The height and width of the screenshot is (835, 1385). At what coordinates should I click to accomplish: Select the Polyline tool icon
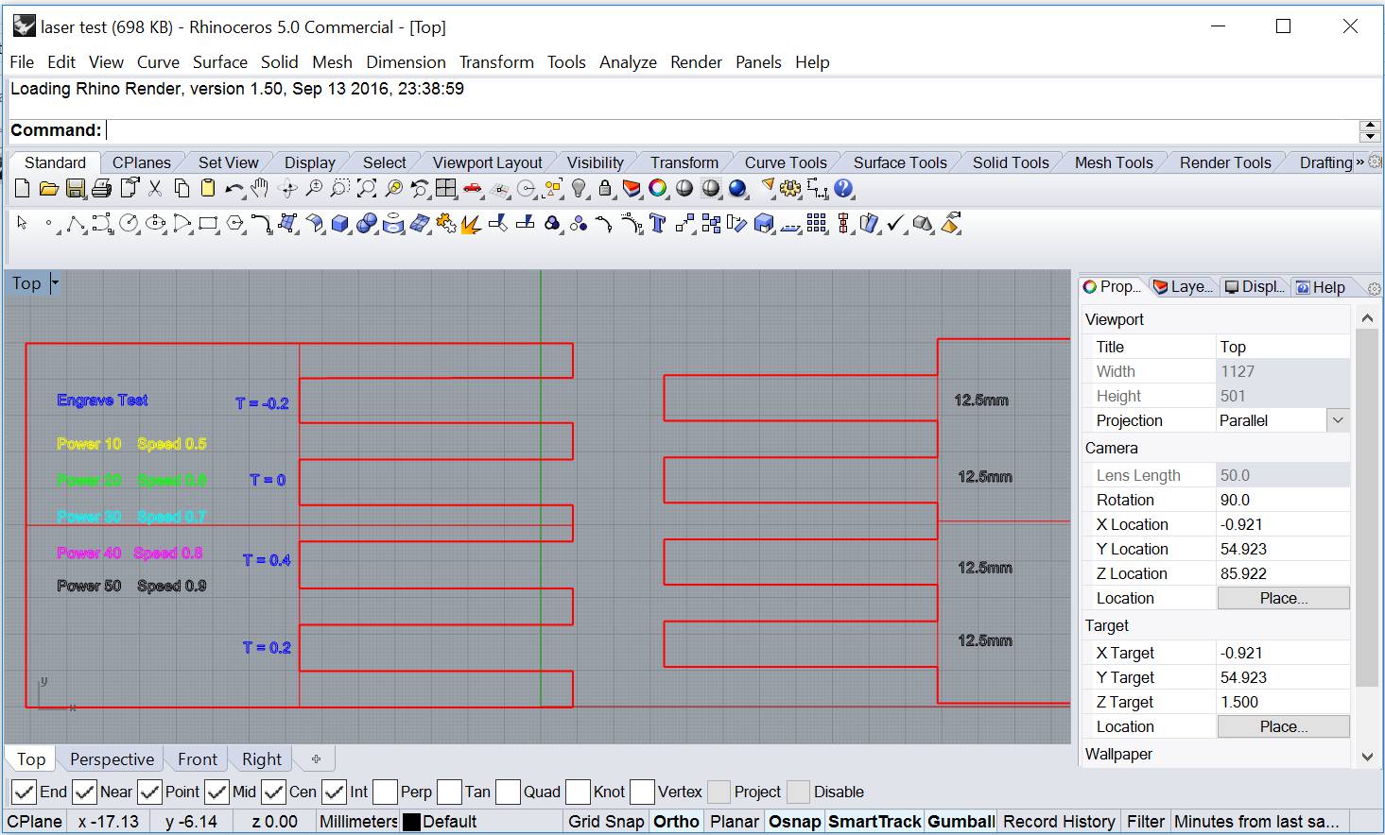pyautogui.click(x=74, y=224)
